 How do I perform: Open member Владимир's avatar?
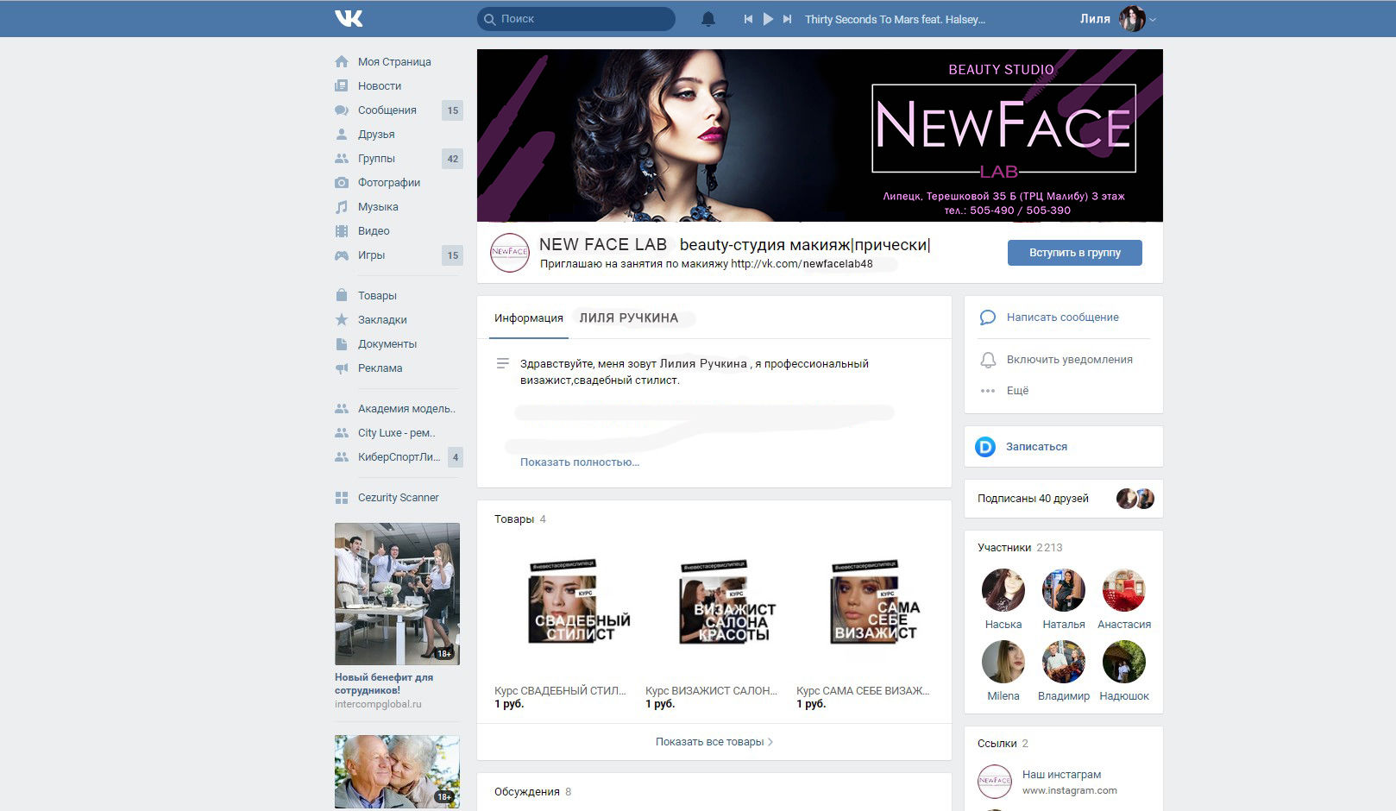pos(1064,662)
